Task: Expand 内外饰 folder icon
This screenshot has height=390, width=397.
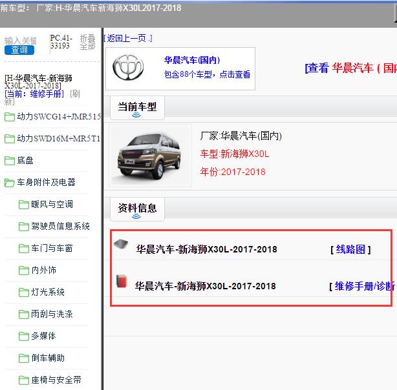Action: point(24,271)
